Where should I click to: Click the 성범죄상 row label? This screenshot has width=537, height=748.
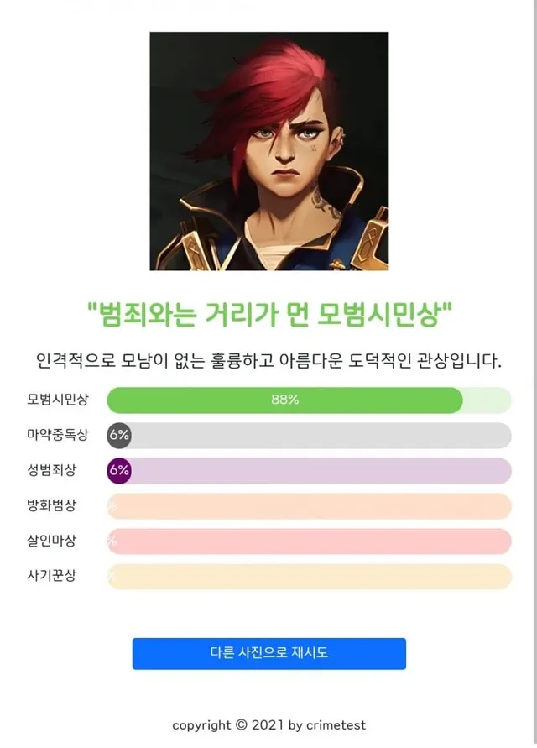pos(52,470)
